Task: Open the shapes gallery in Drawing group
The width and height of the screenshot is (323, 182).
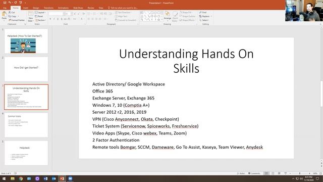Action: [x=151, y=16]
